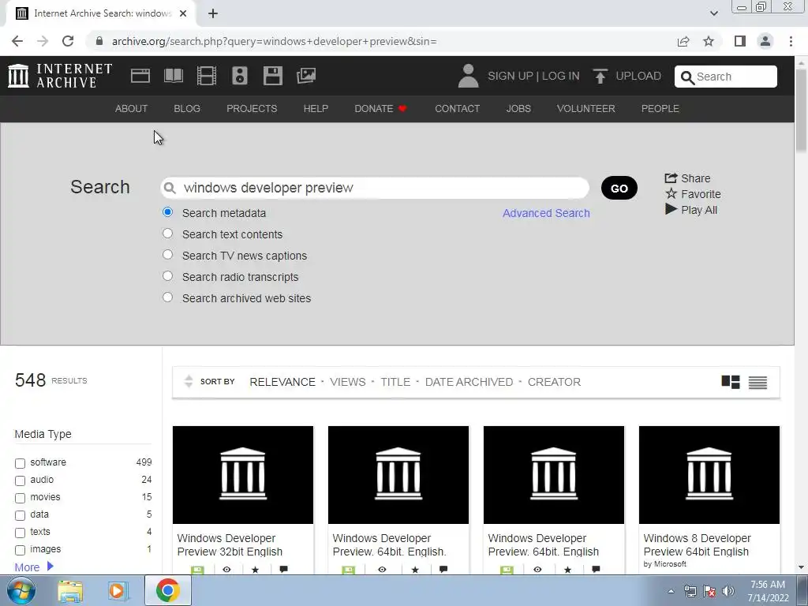Viewport: 808px width, 606px height.
Task: Open the Images media icon
Action: point(306,76)
